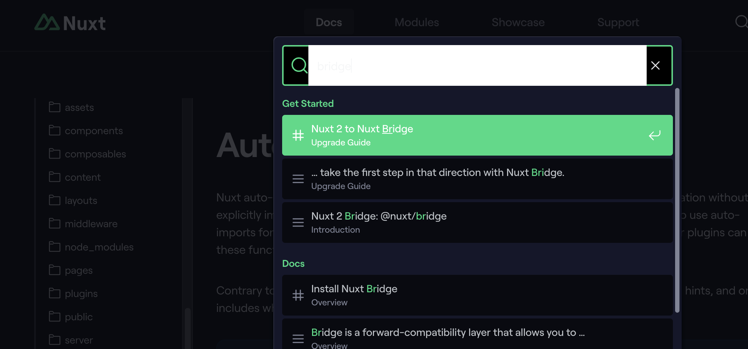
Task: Expand the pages folder in the sidebar
Action: tap(78, 270)
